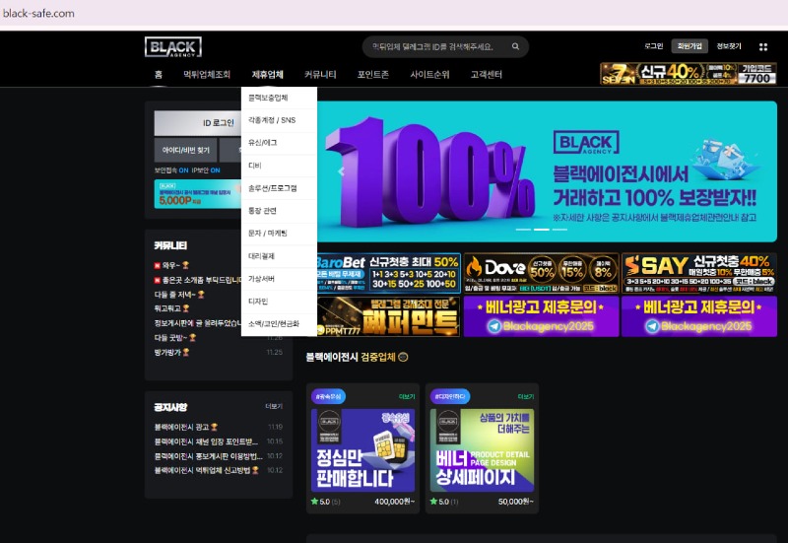This screenshot has height=543, width=788.
Task: Expand 공지사항 with 더보기
Action: coord(273,406)
